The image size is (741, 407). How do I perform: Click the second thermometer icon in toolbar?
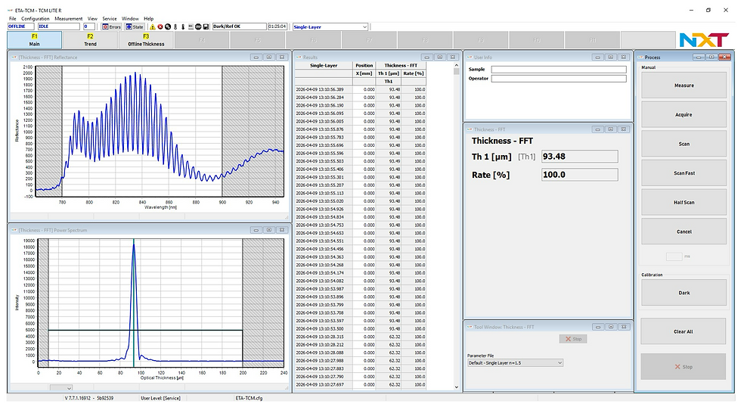pyautogui.click(x=183, y=27)
